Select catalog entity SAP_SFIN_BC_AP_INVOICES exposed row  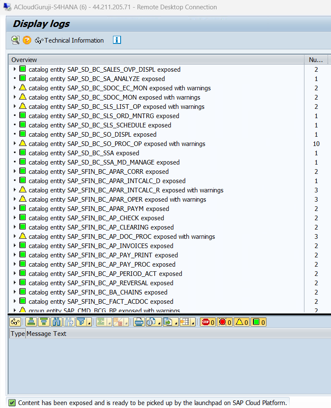click(x=101, y=246)
